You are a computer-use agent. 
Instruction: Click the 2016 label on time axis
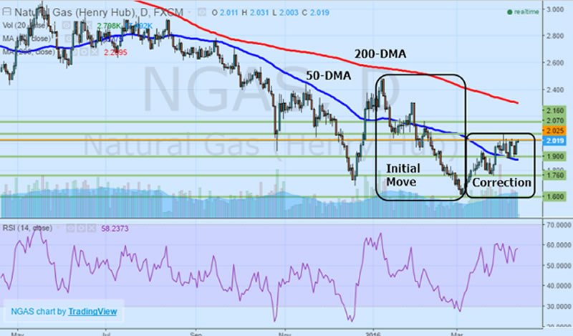tap(373, 333)
